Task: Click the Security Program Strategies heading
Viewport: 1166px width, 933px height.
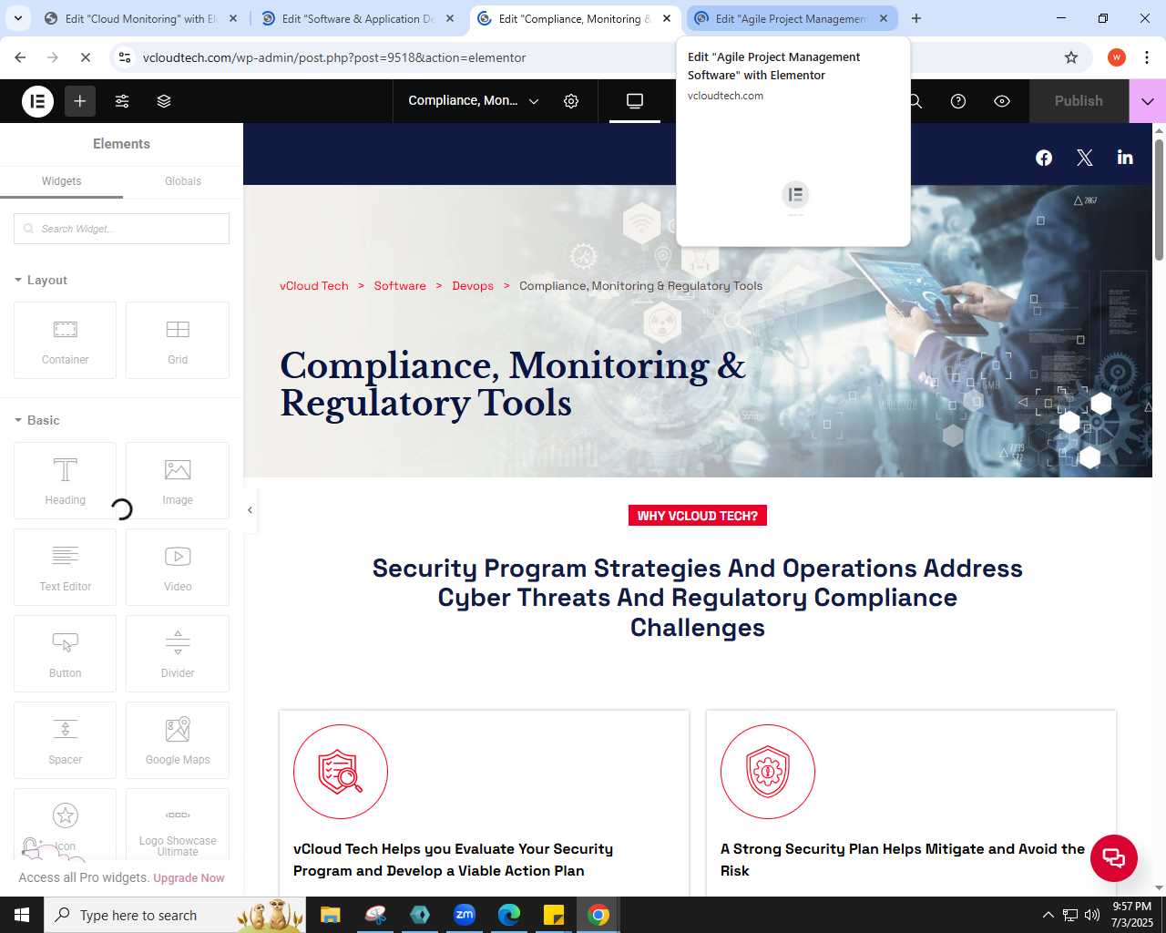Action: point(698,598)
